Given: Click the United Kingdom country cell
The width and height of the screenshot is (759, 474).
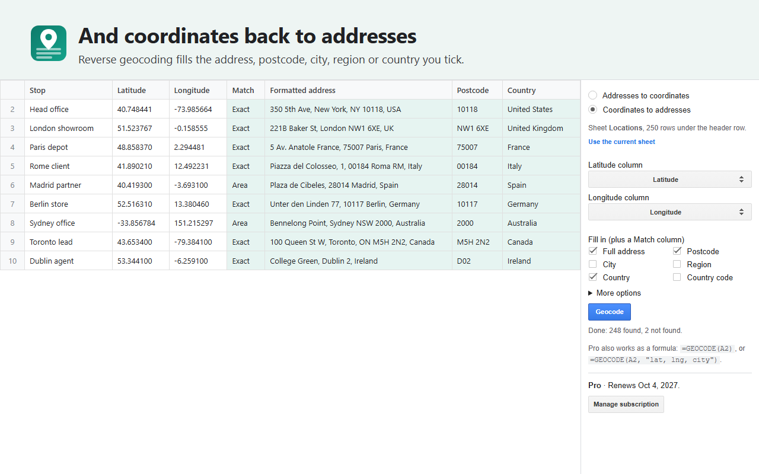Looking at the screenshot, I should coord(541,128).
